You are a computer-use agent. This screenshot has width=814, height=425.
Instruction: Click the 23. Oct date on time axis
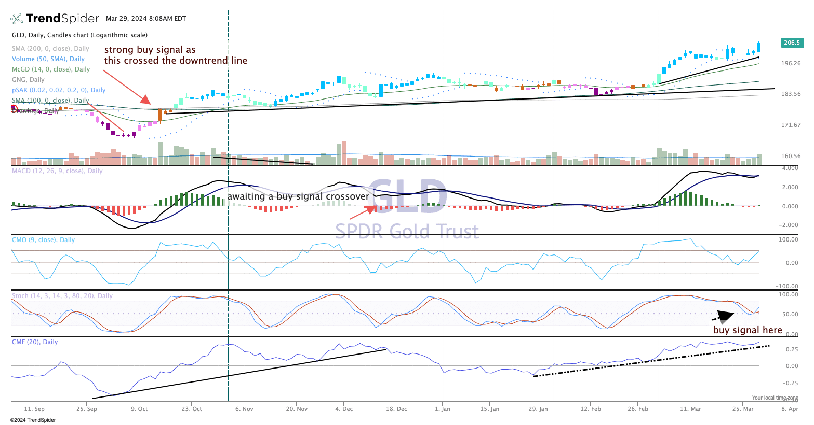click(192, 409)
